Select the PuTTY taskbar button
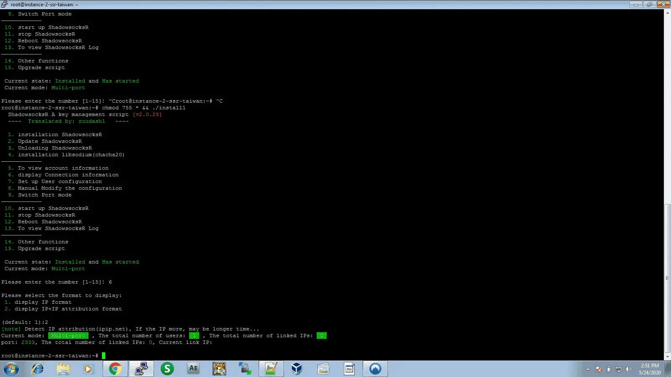This screenshot has width=671, height=377. (x=141, y=369)
